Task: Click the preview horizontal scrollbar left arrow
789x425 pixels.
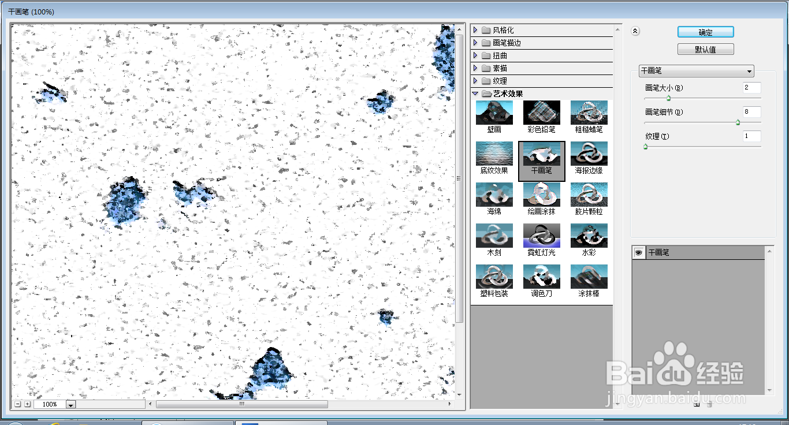Action: 151,404
